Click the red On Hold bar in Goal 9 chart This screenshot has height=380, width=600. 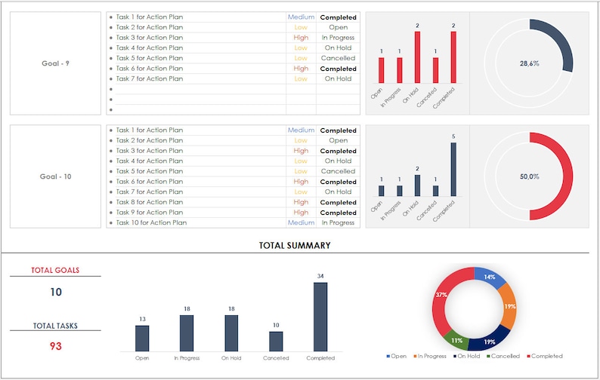[x=417, y=57]
